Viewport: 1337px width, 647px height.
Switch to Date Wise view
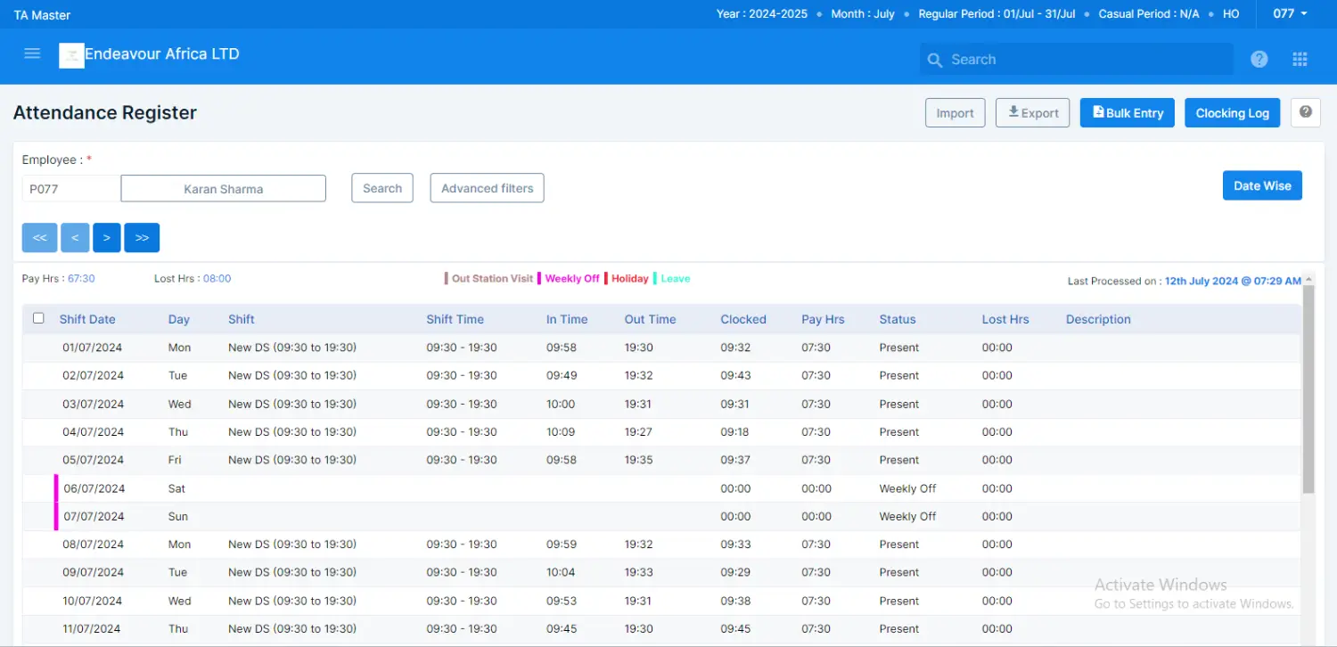(x=1261, y=185)
